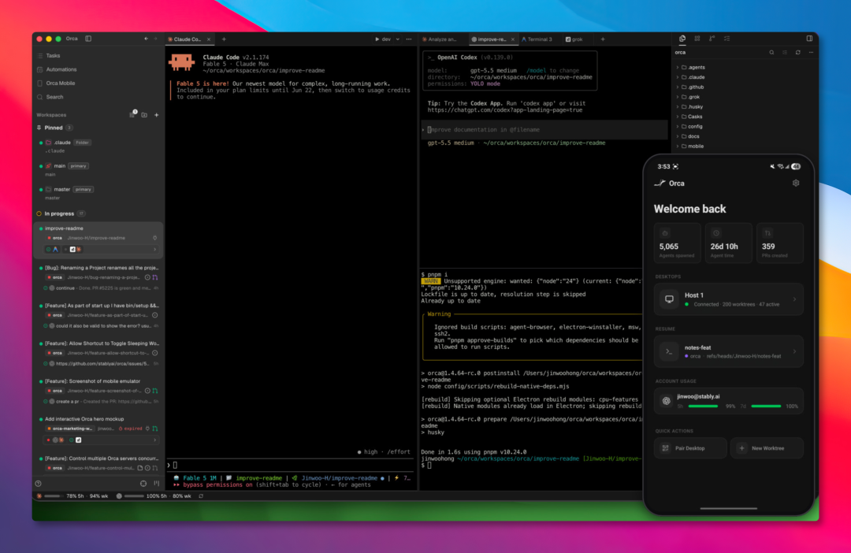Click the refresh icon in explorer header
851x553 pixels.
tap(797, 53)
